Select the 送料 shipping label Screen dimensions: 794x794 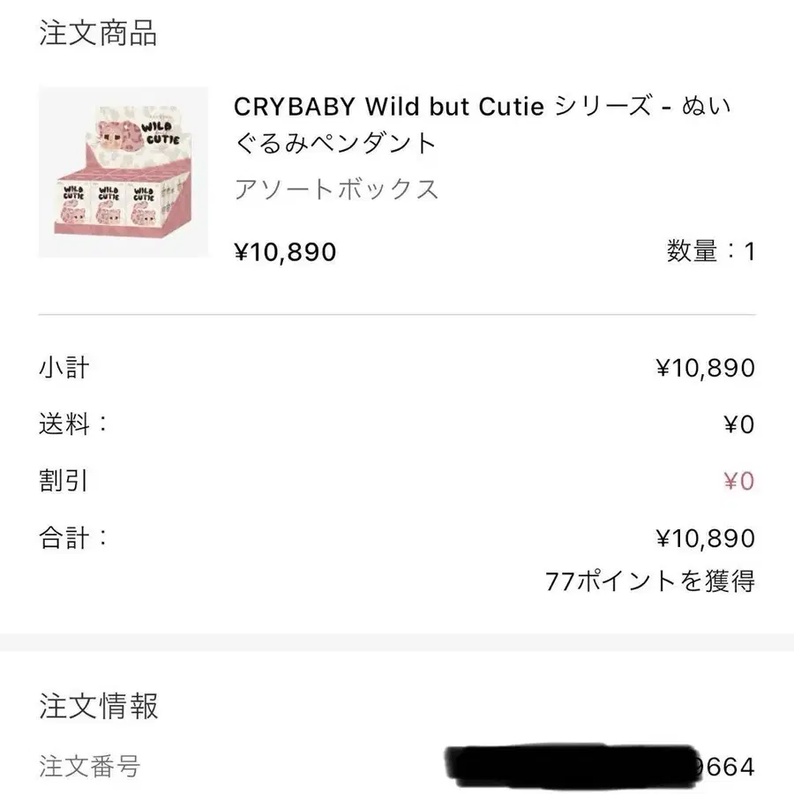pos(73,423)
